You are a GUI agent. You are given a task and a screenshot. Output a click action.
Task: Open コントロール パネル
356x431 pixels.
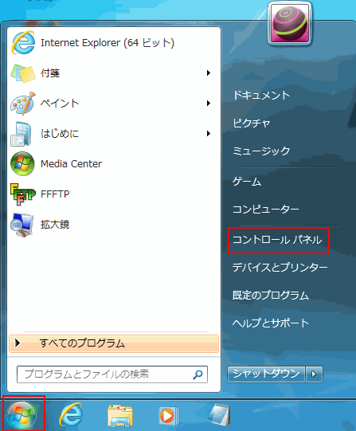click(277, 240)
